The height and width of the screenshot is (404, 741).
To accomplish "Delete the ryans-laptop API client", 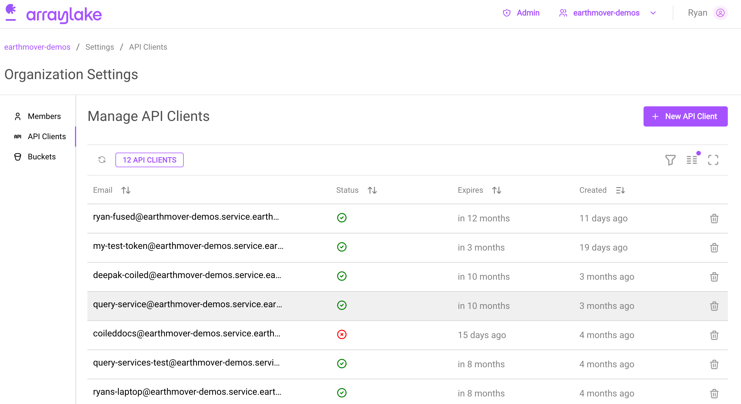I will [714, 393].
